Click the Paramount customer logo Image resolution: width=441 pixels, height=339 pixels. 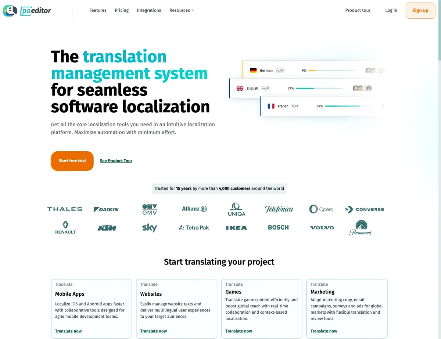tap(360, 228)
